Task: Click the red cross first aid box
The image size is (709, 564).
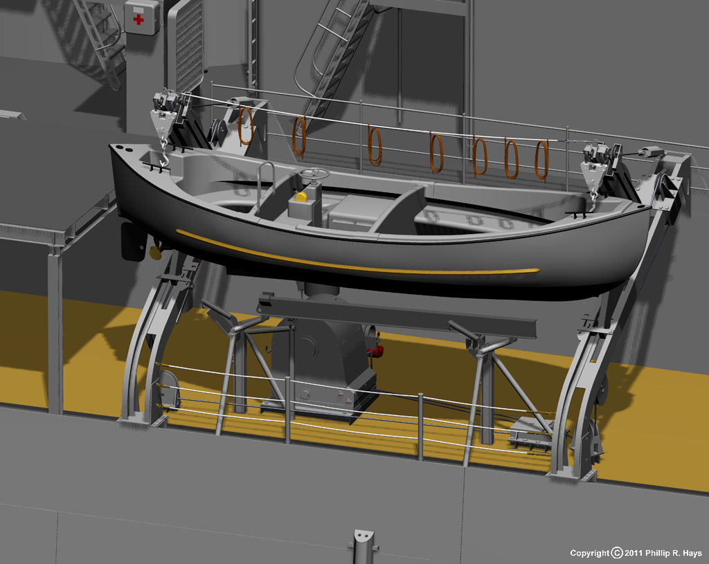Action: coord(141,18)
